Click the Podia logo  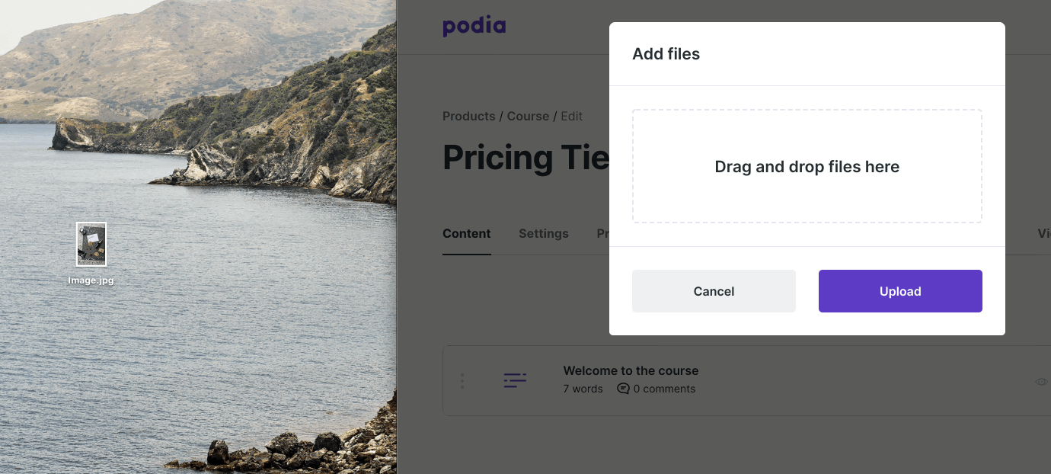tap(474, 27)
